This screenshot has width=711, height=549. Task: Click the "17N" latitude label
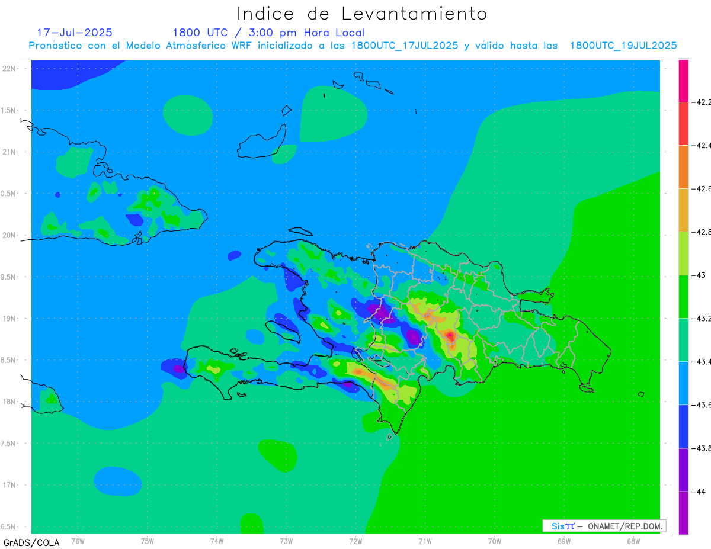[x=9, y=485]
